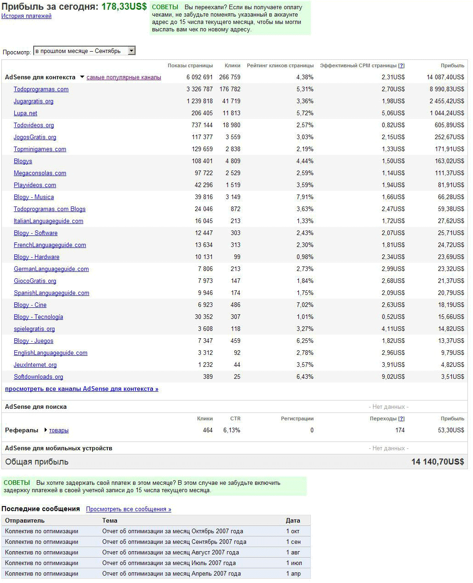Open the Megaconsolas.com channel

(40, 173)
